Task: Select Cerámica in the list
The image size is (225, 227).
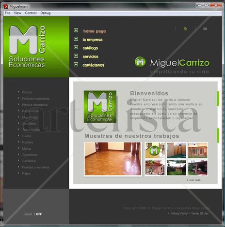Action: pos(29,161)
